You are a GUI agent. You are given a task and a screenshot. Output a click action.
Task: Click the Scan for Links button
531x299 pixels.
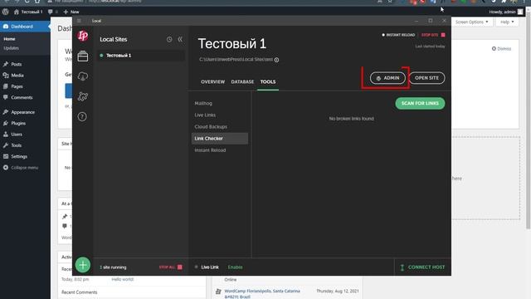[x=420, y=103]
